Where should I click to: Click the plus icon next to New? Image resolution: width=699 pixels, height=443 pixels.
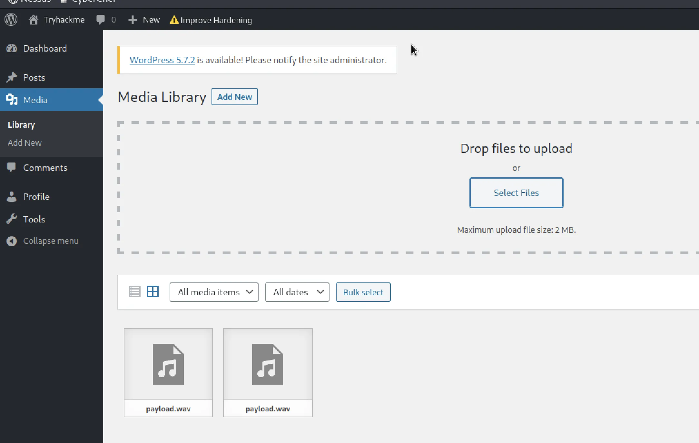click(x=133, y=20)
